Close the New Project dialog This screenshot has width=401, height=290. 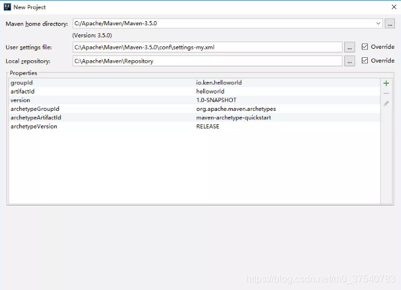(x=394, y=7)
